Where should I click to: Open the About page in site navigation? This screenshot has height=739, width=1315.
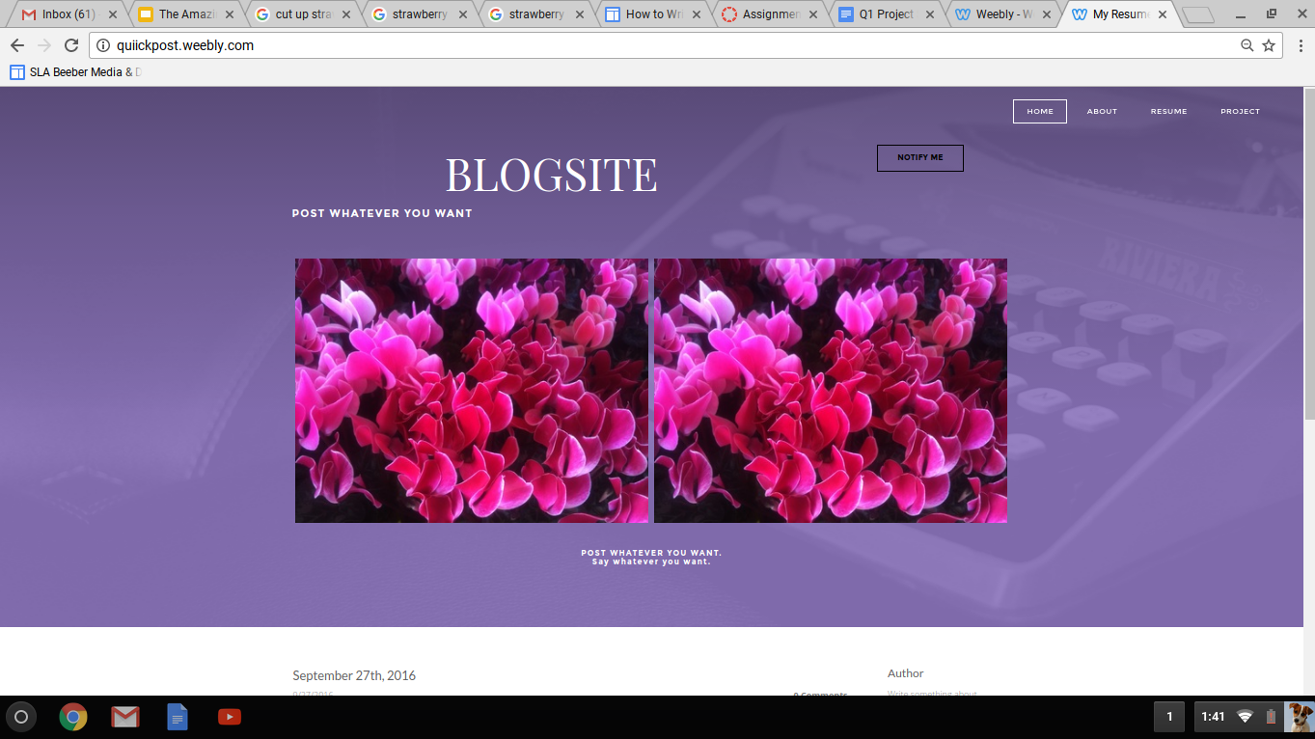point(1102,112)
